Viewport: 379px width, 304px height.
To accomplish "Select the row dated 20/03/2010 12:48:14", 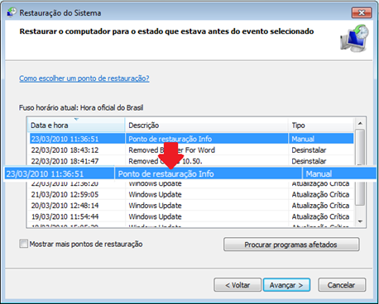I will pyautogui.click(x=191, y=206).
